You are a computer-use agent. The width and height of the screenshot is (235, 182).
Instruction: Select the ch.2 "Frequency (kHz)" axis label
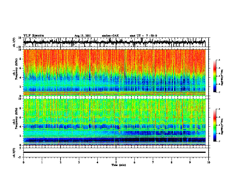(x=17, y=118)
